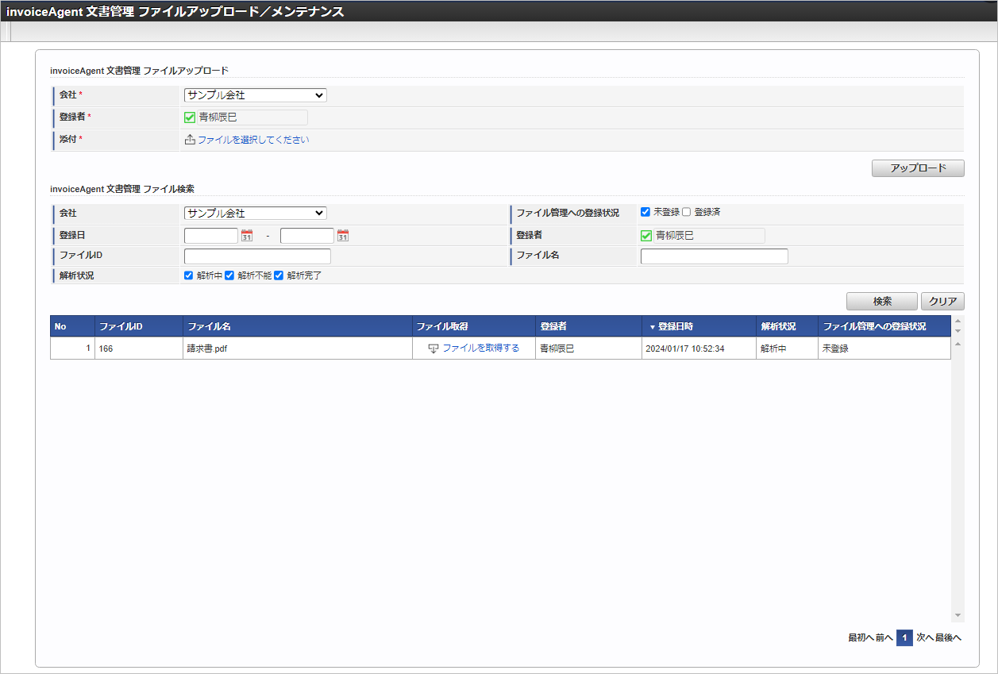Screen dimensions: 998x674
Task: Click green check icon in upload 登録者 field
Action: (190, 117)
